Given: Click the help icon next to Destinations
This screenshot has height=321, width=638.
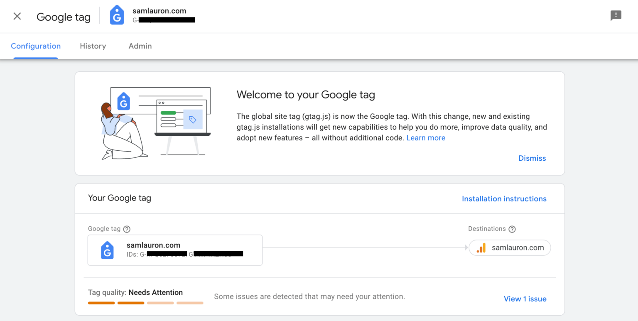Looking at the screenshot, I should [x=512, y=229].
